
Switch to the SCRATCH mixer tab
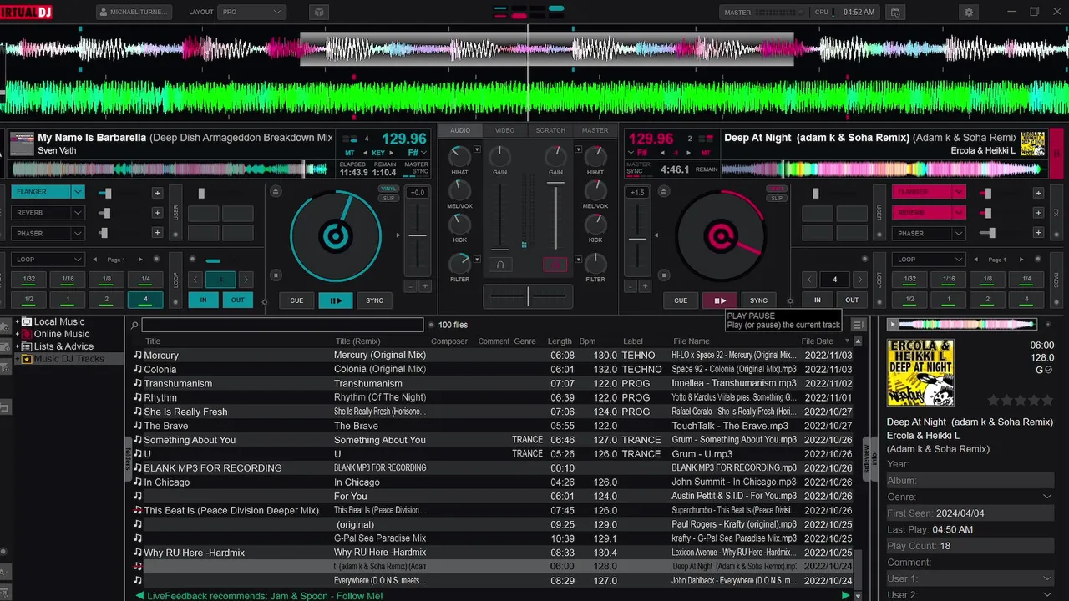[x=550, y=130]
